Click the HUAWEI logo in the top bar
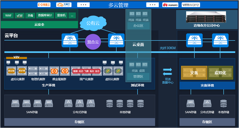The height and width of the screenshot is (128, 239). point(170,5)
